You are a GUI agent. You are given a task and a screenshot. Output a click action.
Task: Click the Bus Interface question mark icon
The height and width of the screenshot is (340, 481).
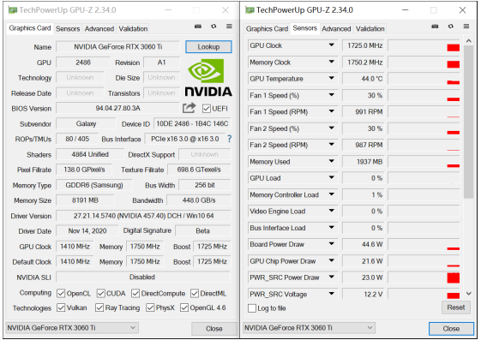click(229, 139)
